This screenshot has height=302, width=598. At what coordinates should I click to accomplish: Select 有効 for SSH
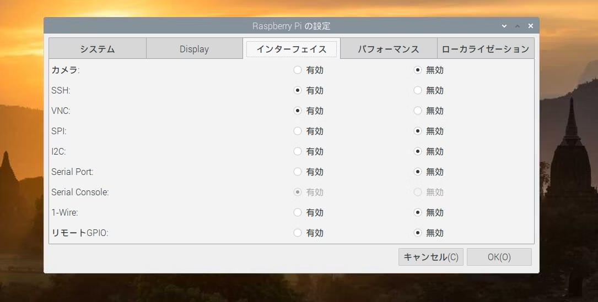click(x=298, y=90)
